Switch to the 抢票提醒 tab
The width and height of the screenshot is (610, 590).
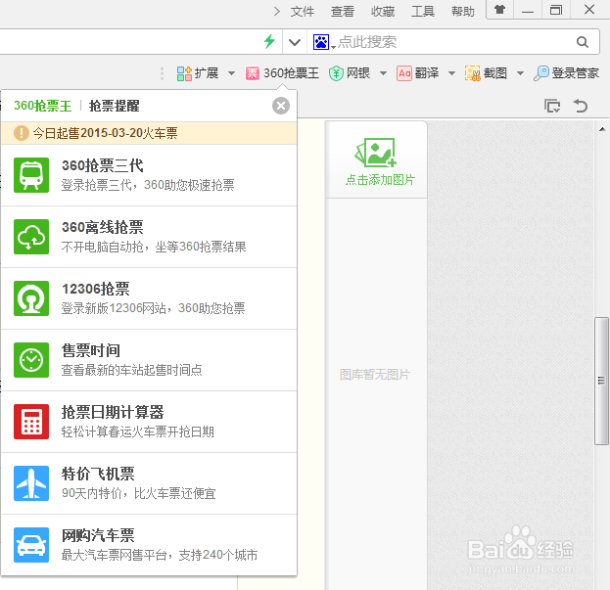pos(114,106)
